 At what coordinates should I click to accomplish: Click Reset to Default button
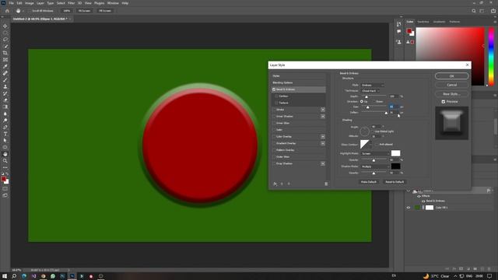pyautogui.click(x=395, y=182)
